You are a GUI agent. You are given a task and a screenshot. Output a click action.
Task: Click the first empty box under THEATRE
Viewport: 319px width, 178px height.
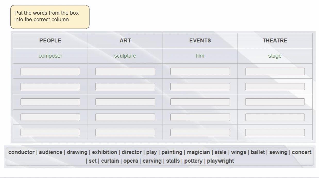275,71
